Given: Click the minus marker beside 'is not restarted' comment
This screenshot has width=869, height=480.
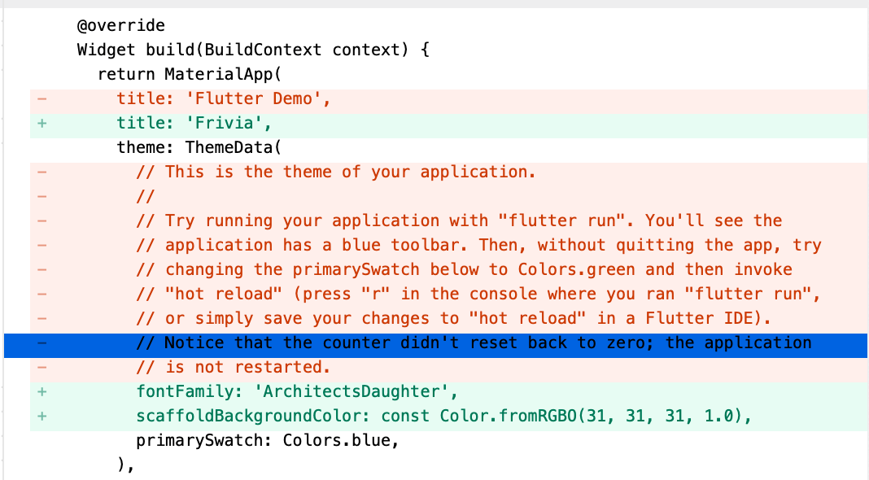Looking at the screenshot, I should tap(41, 367).
